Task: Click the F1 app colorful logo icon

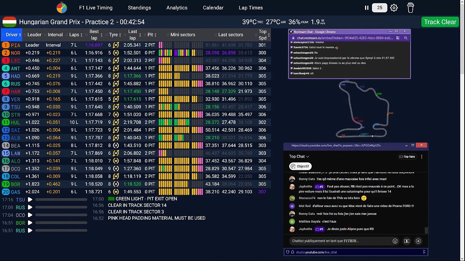Action: tap(62, 8)
